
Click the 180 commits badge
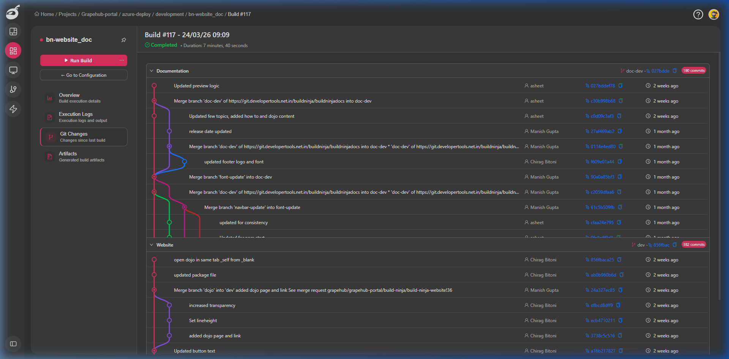(694, 70)
